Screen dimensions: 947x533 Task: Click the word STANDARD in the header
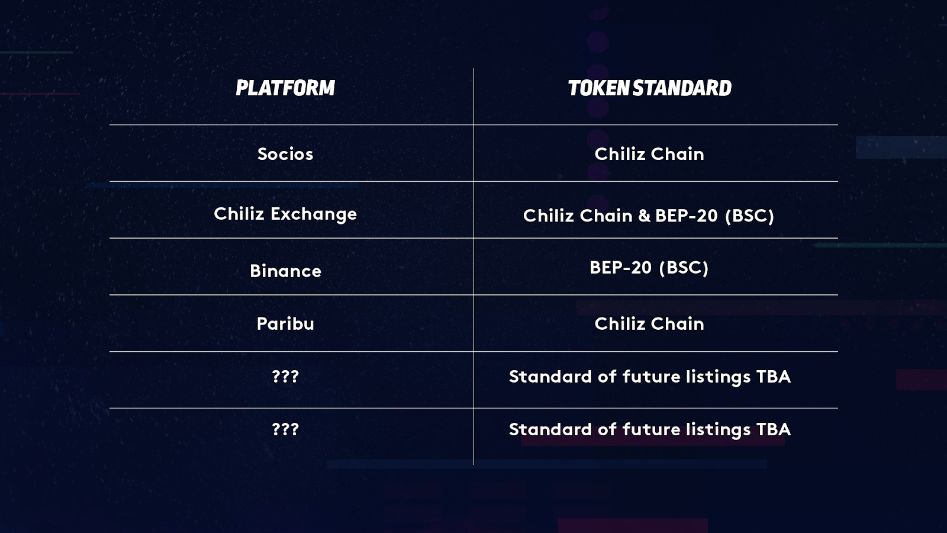coord(682,88)
